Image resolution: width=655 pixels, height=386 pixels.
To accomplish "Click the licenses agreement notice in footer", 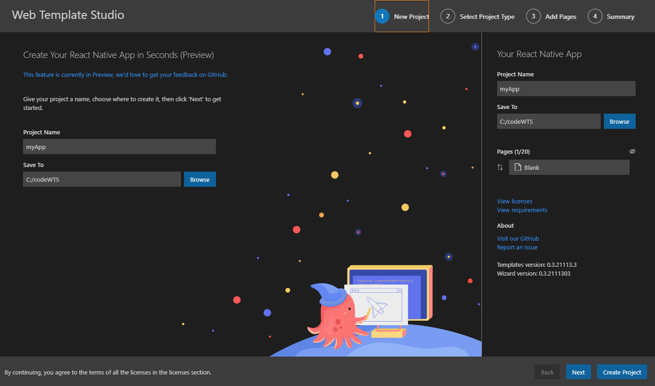I will [108, 372].
